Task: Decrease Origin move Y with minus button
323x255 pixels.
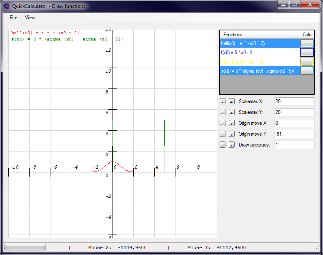Action: (223, 134)
